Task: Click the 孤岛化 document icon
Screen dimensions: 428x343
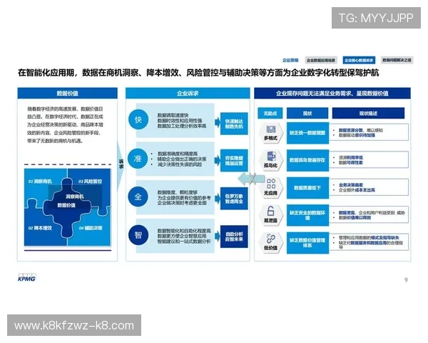Action: pos(271,156)
